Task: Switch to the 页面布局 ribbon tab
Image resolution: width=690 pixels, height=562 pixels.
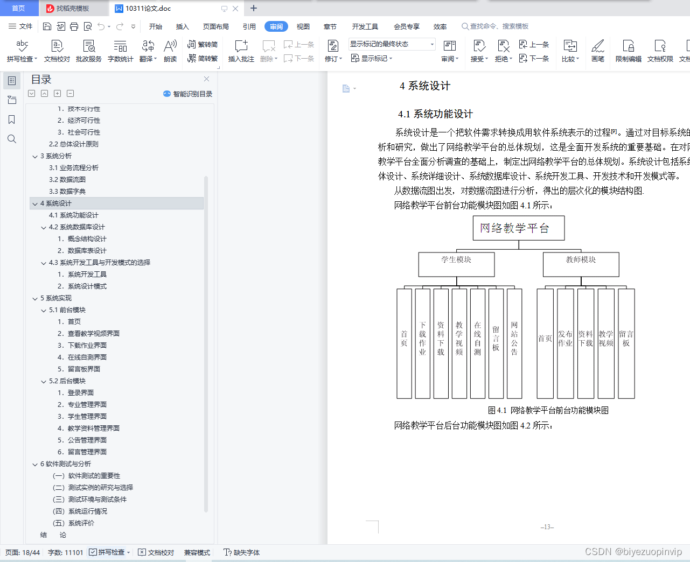Action: coord(216,26)
